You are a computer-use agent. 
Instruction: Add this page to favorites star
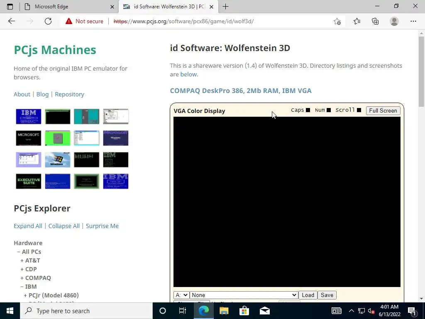pos(337,21)
